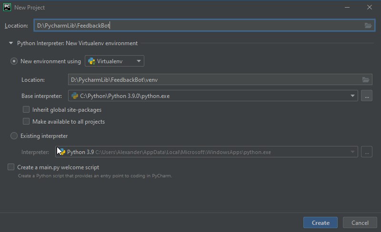Close the New Project dialog

pos(370,7)
